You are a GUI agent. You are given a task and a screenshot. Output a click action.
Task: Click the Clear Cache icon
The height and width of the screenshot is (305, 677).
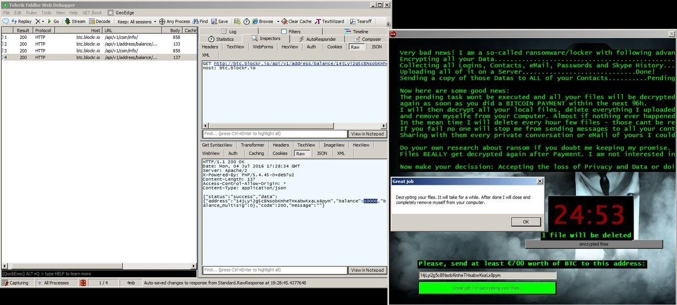coord(284,21)
